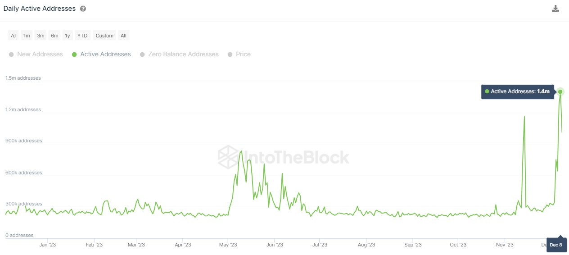Hide the Active Addresses series

[101, 54]
